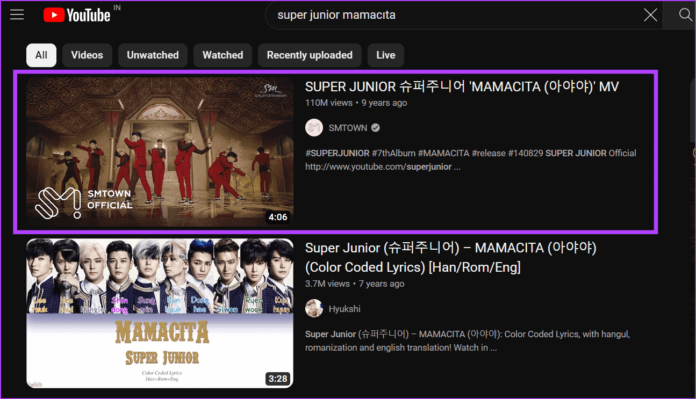The width and height of the screenshot is (696, 399).
Task: Clear the search box with X
Action: (650, 15)
